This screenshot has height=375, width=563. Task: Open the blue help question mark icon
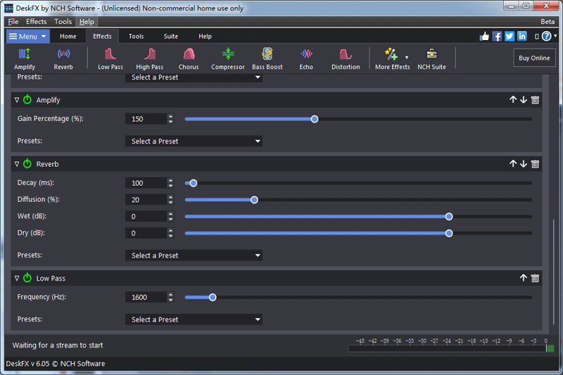(x=547, y=37)
